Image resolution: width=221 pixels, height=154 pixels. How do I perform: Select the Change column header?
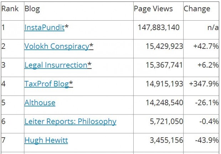197,9
